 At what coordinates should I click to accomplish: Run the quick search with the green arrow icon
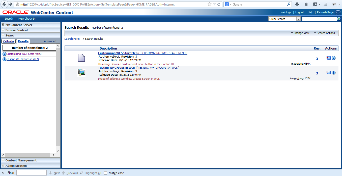pos(339,19)
